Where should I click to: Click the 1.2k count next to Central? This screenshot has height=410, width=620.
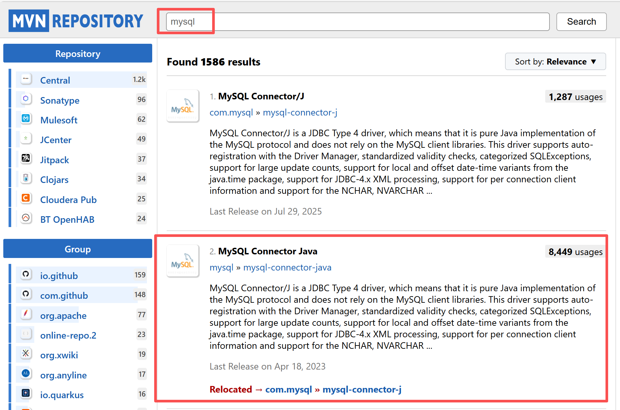click(139, 79)
